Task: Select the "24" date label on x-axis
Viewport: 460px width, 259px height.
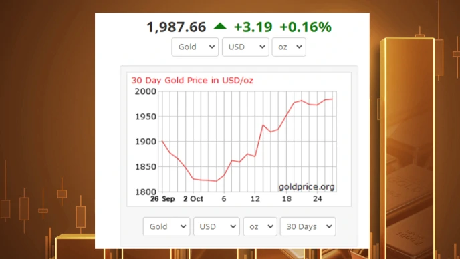Action: pyautogui.click(x=318, y=199)
